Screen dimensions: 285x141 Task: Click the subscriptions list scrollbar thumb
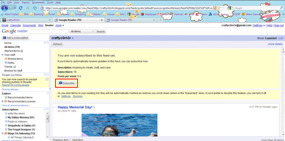pyautogui.click(x=48, y=119)
